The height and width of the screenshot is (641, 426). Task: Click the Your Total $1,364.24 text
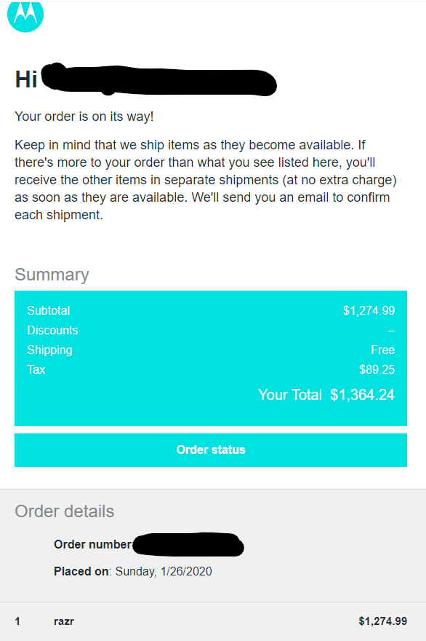click(326, 395)
